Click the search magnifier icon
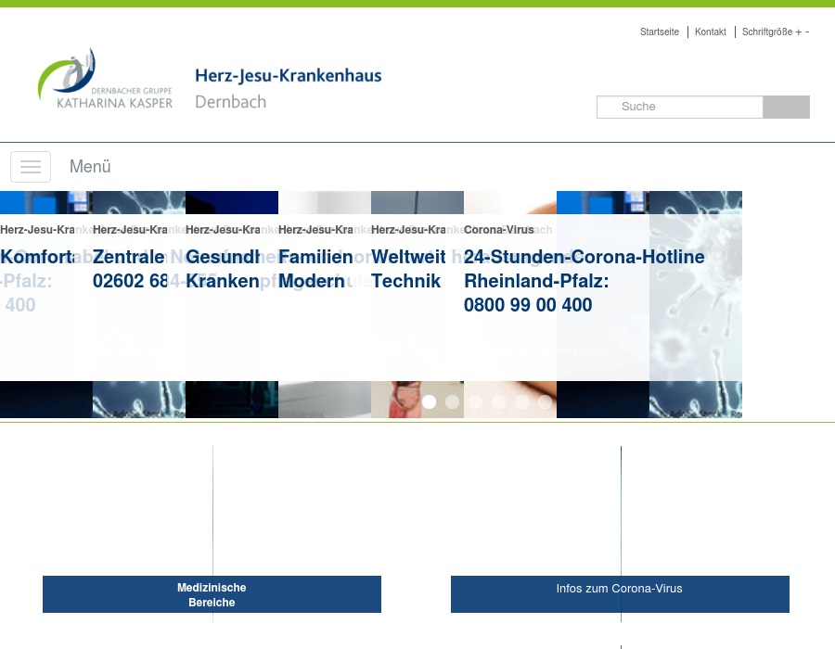 (x=785, y=107)
